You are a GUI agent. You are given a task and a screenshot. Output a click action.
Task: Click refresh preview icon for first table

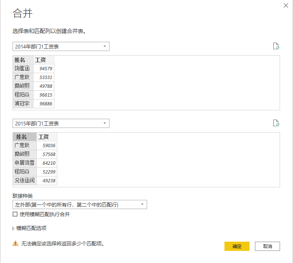[275, 46]
